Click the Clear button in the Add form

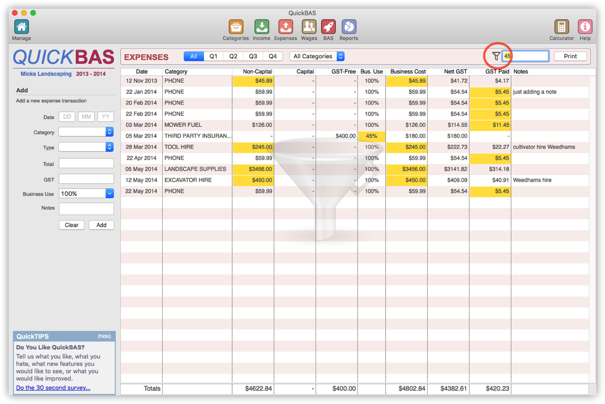[x=71, y=225]
